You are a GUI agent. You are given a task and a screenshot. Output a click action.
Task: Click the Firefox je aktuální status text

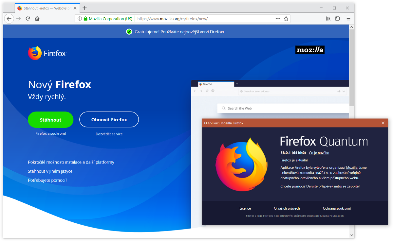click(x=294, y=160)
